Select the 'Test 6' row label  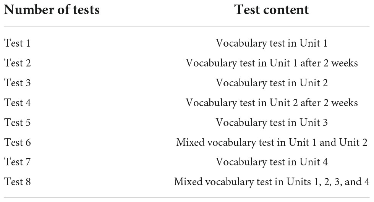(18, 142)
